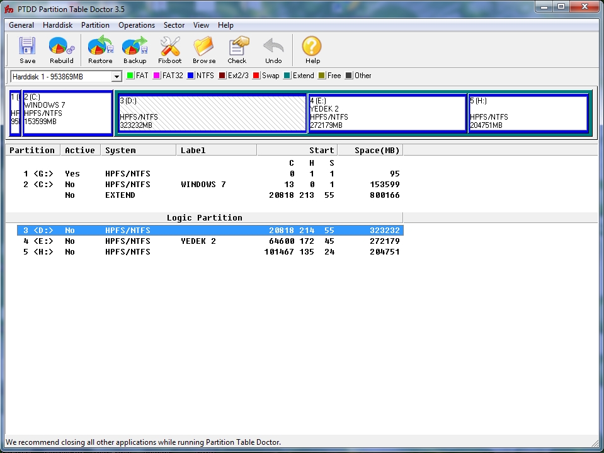This screenshot has width=604, height=453.
Task: Maximize the Partition Table Doctor window
Action: click(x=561, y=7)
